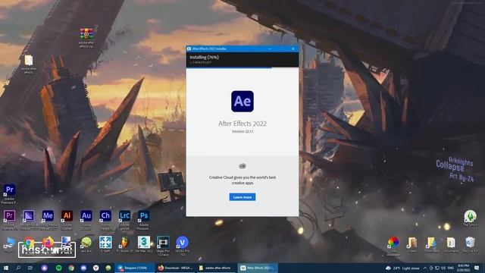Image resolution: width=485 pixels, height=273 pixels.
Task: Minimize the After Effects installer window
Action: (270, 49)
